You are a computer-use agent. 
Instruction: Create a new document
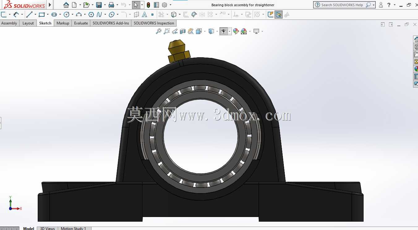pos(74,5)
